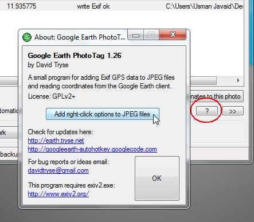Click Add right-click options to JPEG files
The height and width of the screenshot is (222, 254).
click(x=103, y=114)
